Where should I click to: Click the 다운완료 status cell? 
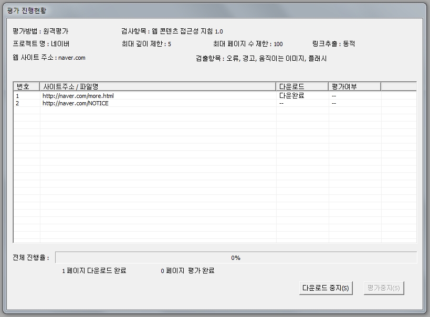click(292, 96)
